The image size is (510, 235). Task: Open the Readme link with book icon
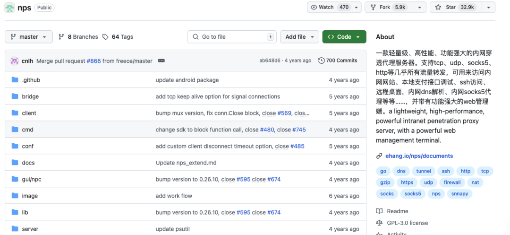(x=392, y=211)
